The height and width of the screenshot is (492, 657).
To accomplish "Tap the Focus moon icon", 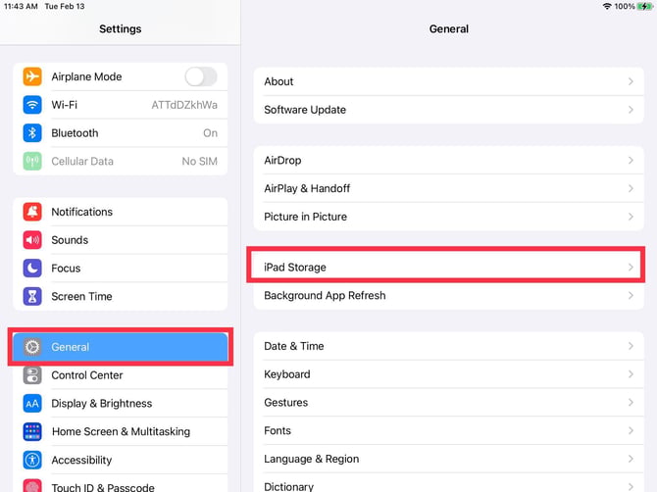I will click(x=32, y=268).
